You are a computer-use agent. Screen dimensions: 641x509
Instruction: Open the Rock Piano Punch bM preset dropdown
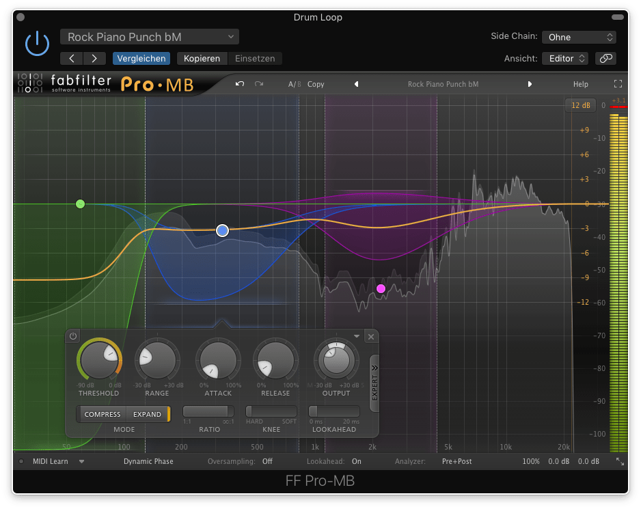coord(149,37)
